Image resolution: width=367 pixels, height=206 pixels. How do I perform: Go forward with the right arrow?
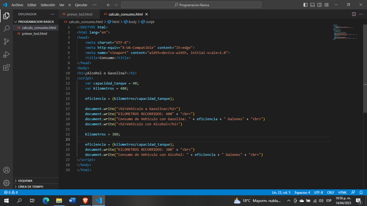[x=116, y=5]
